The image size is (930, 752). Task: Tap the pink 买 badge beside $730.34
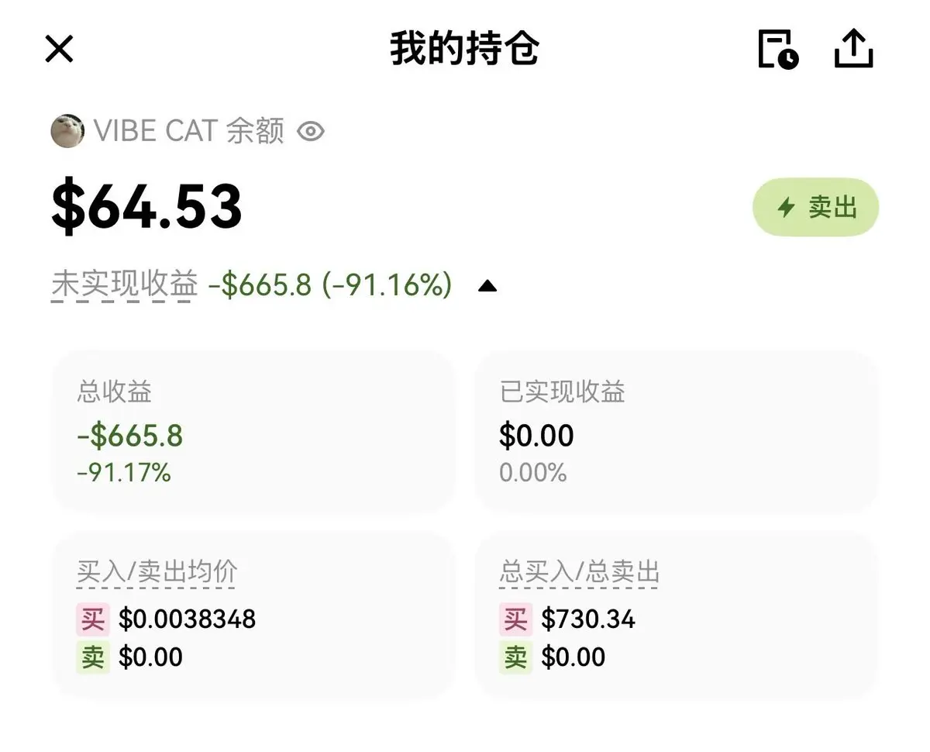coord(515,619)
